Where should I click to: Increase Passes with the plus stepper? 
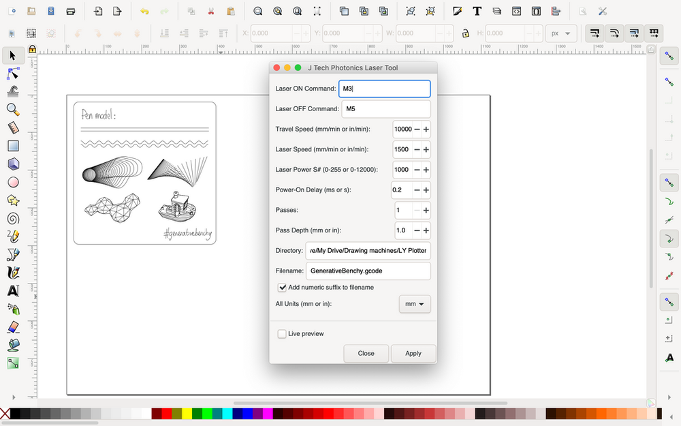point(426,210)
